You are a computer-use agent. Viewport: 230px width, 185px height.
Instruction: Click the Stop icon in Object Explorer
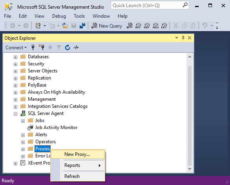click(x=50, y=47)
